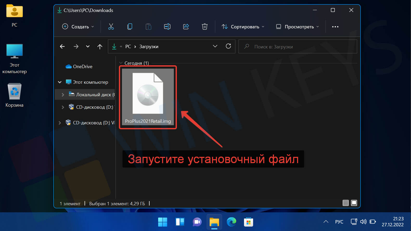
Task: Switch to large thumbnails view
Action: coord(354,203)
